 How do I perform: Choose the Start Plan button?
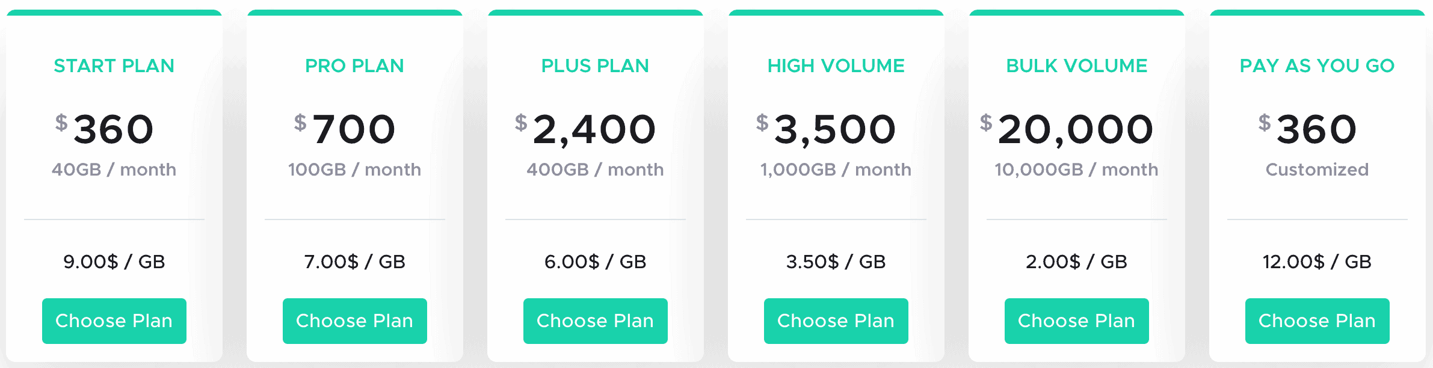[x=114, y=321]
